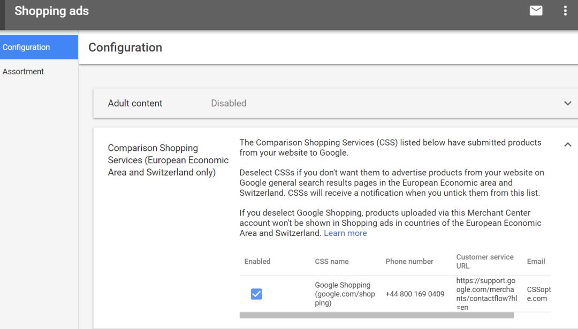Open the three-dot more options menu
Image resolution: width=578 pixels, height=329 pixels.
pyautogui.click(x=565, y=11)
